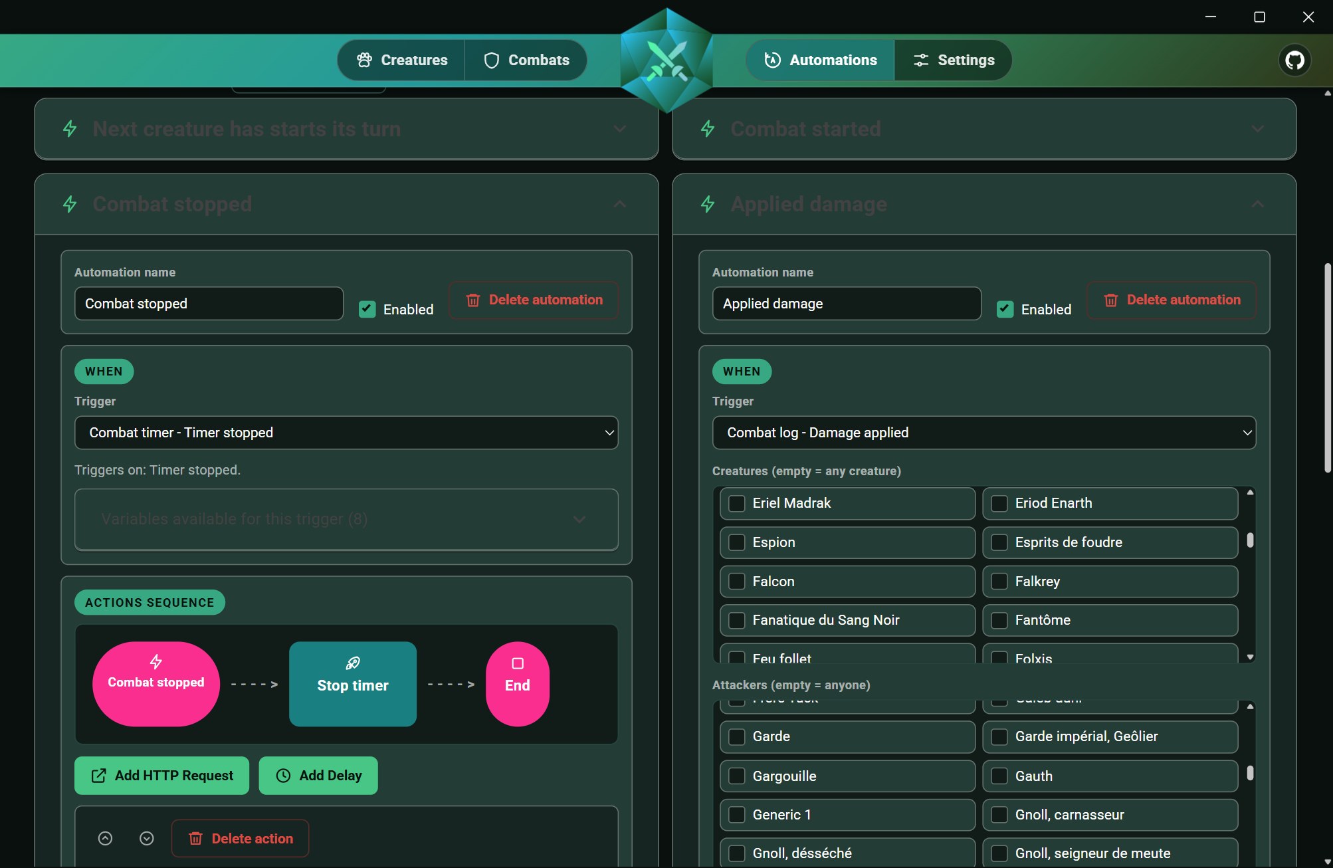Collapse the Applied damage automation panel
This screenshot has width=1333, height=868.
(x=1257, y=204)
